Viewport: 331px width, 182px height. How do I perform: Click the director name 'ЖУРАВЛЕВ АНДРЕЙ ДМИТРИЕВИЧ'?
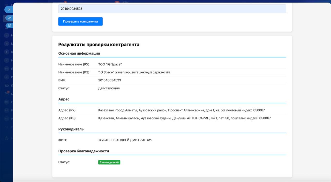coord(125,140)
